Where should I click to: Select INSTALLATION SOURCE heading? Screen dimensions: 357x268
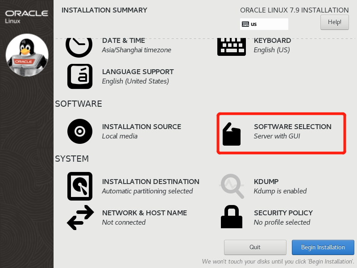click(x=141, y=127)
